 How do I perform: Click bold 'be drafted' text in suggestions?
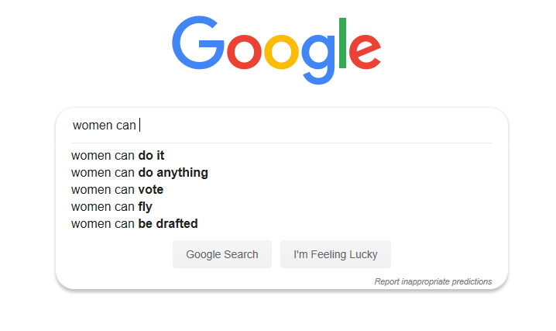click(168, 223)
